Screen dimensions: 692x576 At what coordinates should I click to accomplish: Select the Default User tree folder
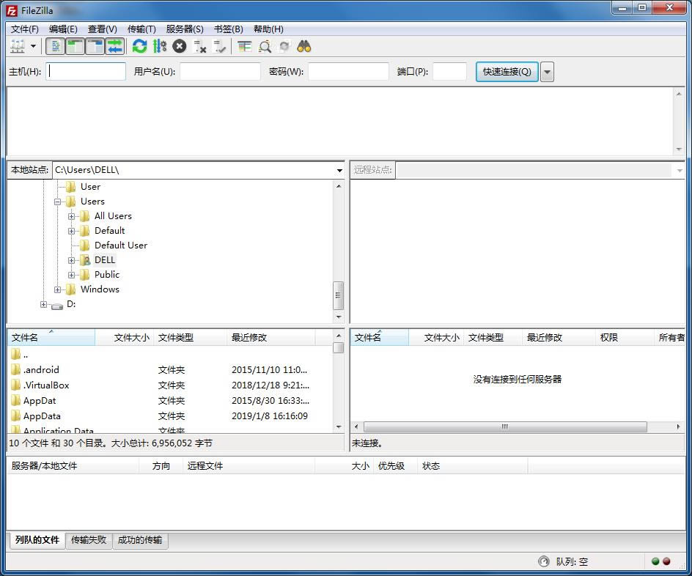(121, 245)
